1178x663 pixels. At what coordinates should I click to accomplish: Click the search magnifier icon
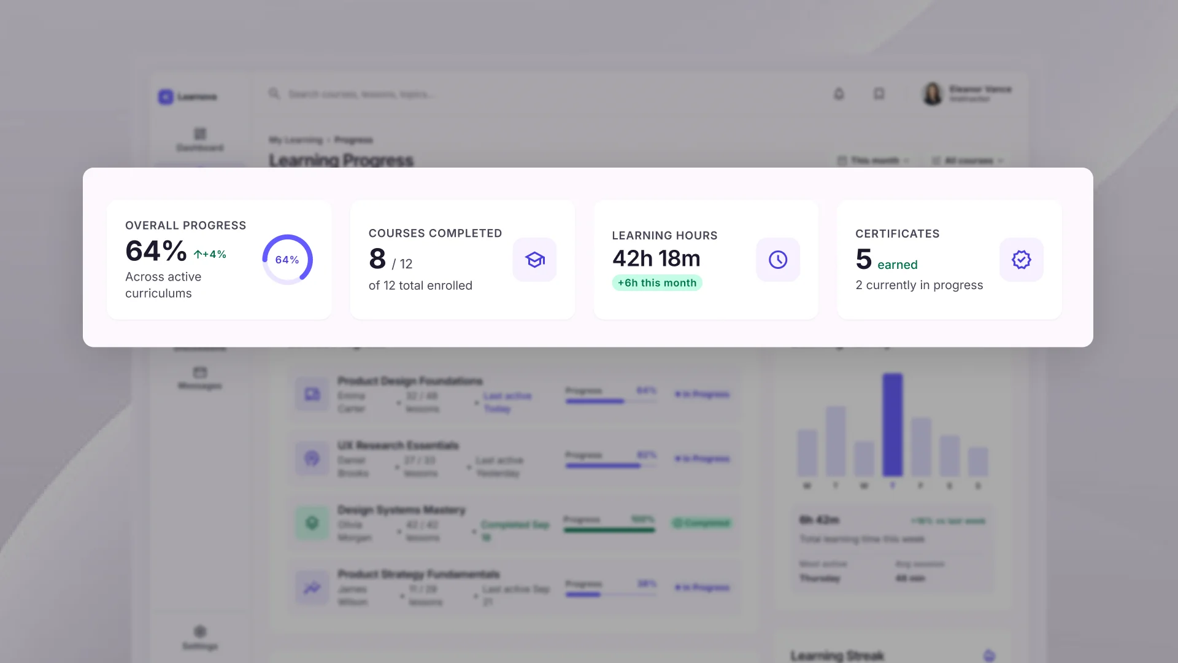274,93
